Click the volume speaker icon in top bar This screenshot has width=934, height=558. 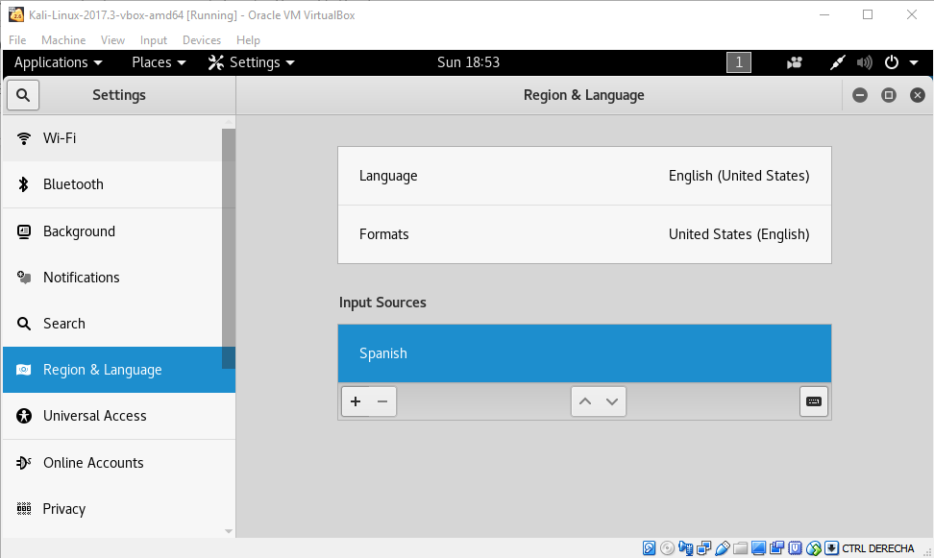point(864,63)
